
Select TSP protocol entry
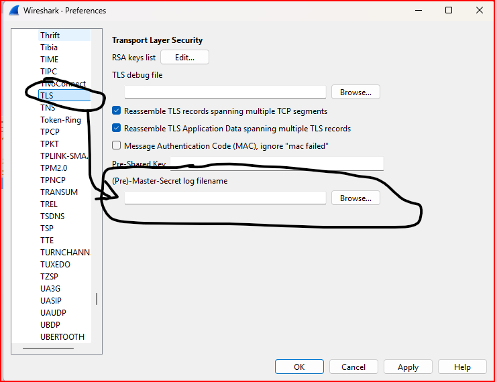point(47,228)
